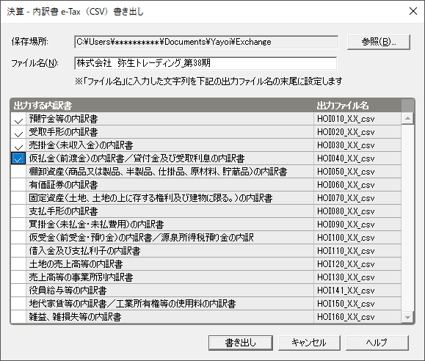Viewport: 425px width, 361px height.
Task: Cancel the dialog with キャンセル
Action: click(x=309, y=343)
